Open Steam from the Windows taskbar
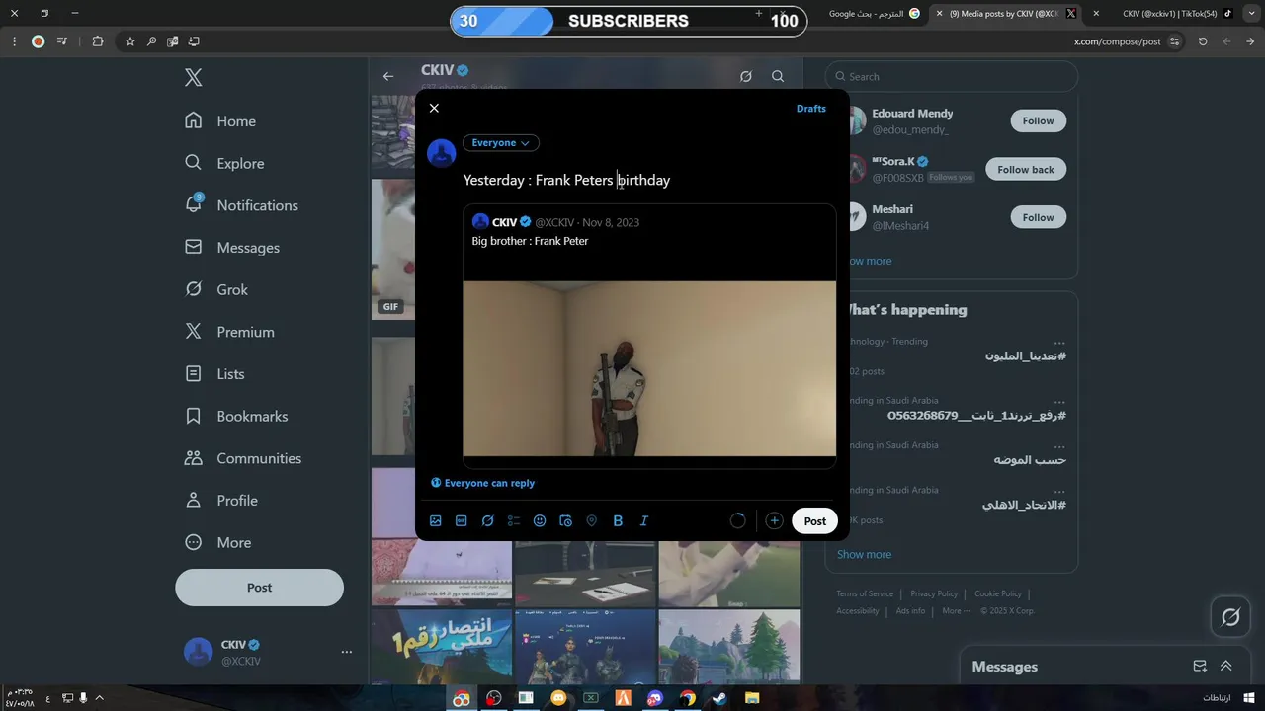This screenshot has height=711, width=1265. 719,698
